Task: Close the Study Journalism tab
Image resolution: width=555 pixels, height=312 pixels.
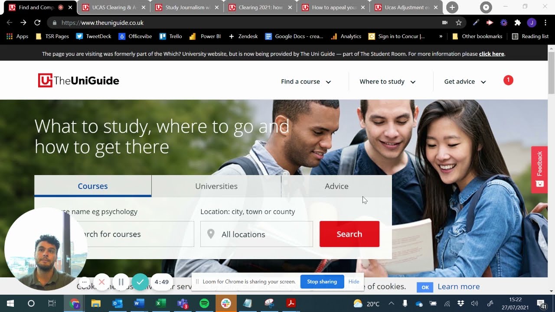Action: coord(217,7)
